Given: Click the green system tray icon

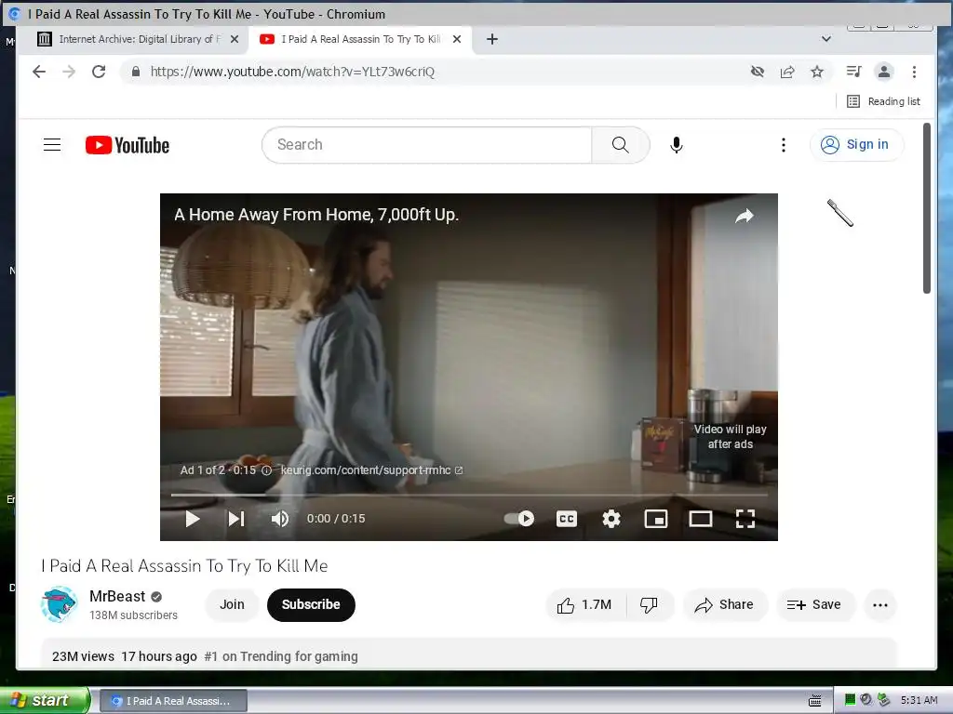Looking at the screenshot, I should pyautogui.click(x=850, y=700).
